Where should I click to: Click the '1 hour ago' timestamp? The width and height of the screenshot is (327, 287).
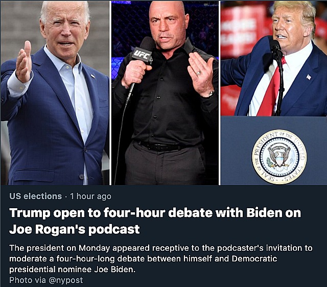pos(91,196)
